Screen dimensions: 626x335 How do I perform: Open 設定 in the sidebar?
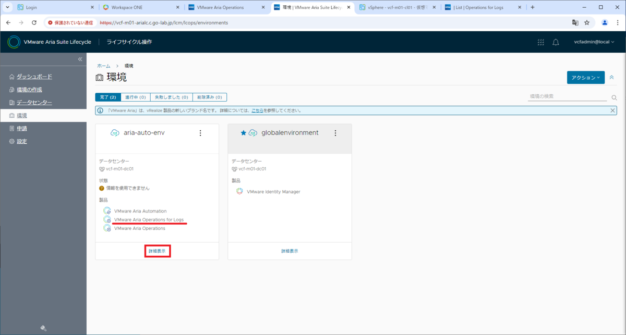pyautogui.click(x=22, y=142)
